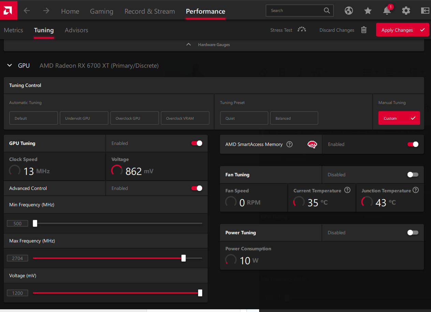The width and height of the screenshot is (431, 312).
Task: Select Custom manual tuning
Action: coord(399,118)
